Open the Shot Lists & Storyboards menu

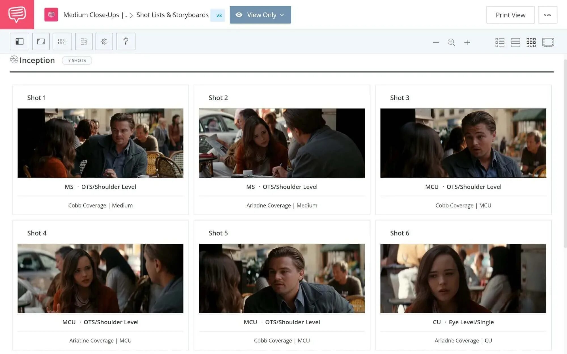[x=172, y=15]
